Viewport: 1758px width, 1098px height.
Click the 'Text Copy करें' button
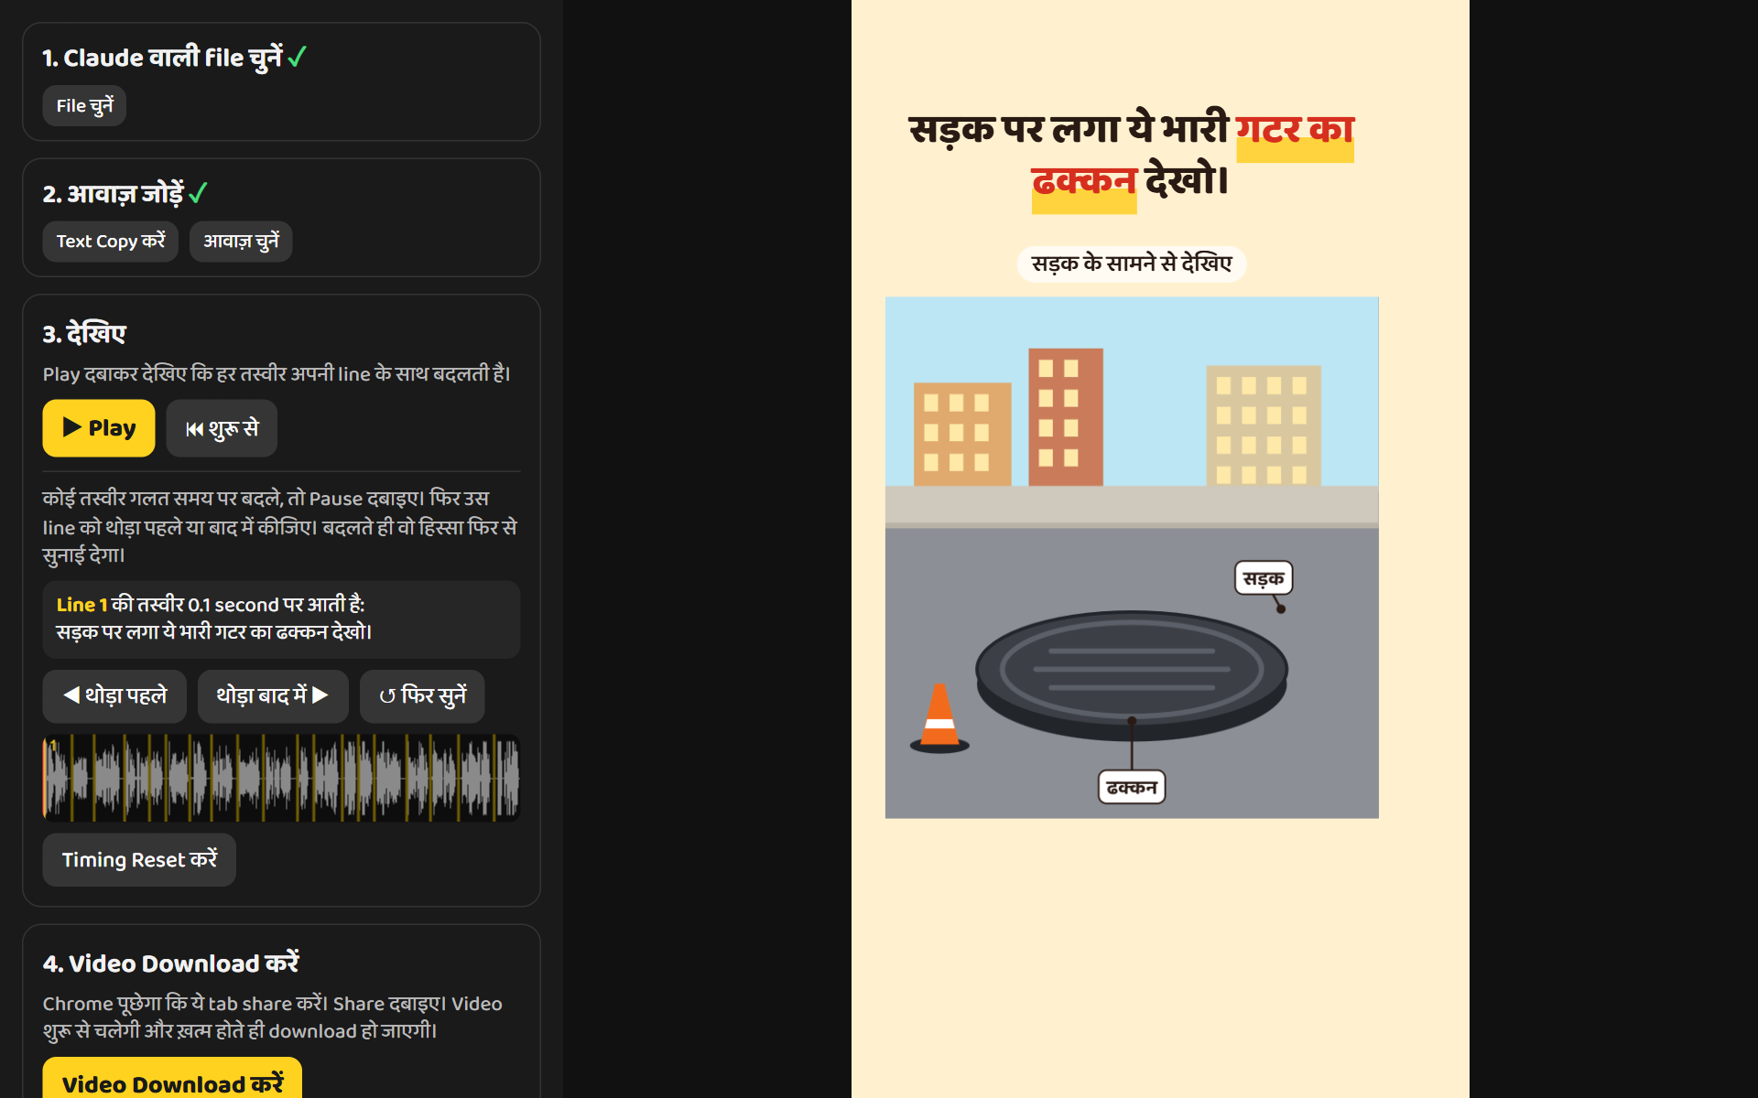click(111, 242)
